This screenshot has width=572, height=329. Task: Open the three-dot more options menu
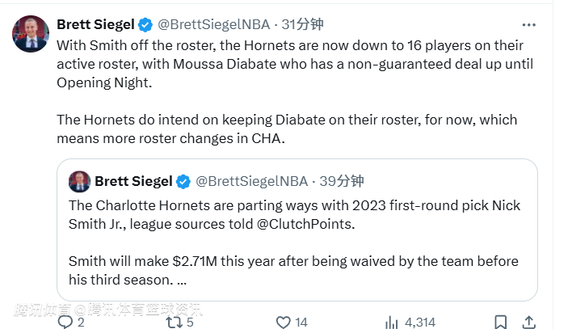pyautogui.click(x=528, y=24)
